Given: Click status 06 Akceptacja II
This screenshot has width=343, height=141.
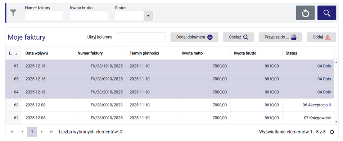Looking at the screenshot, I should point(316,105).
